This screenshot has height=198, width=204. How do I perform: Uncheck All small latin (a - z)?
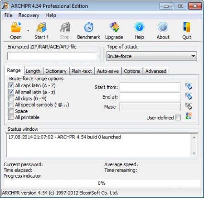pos(11,92)
